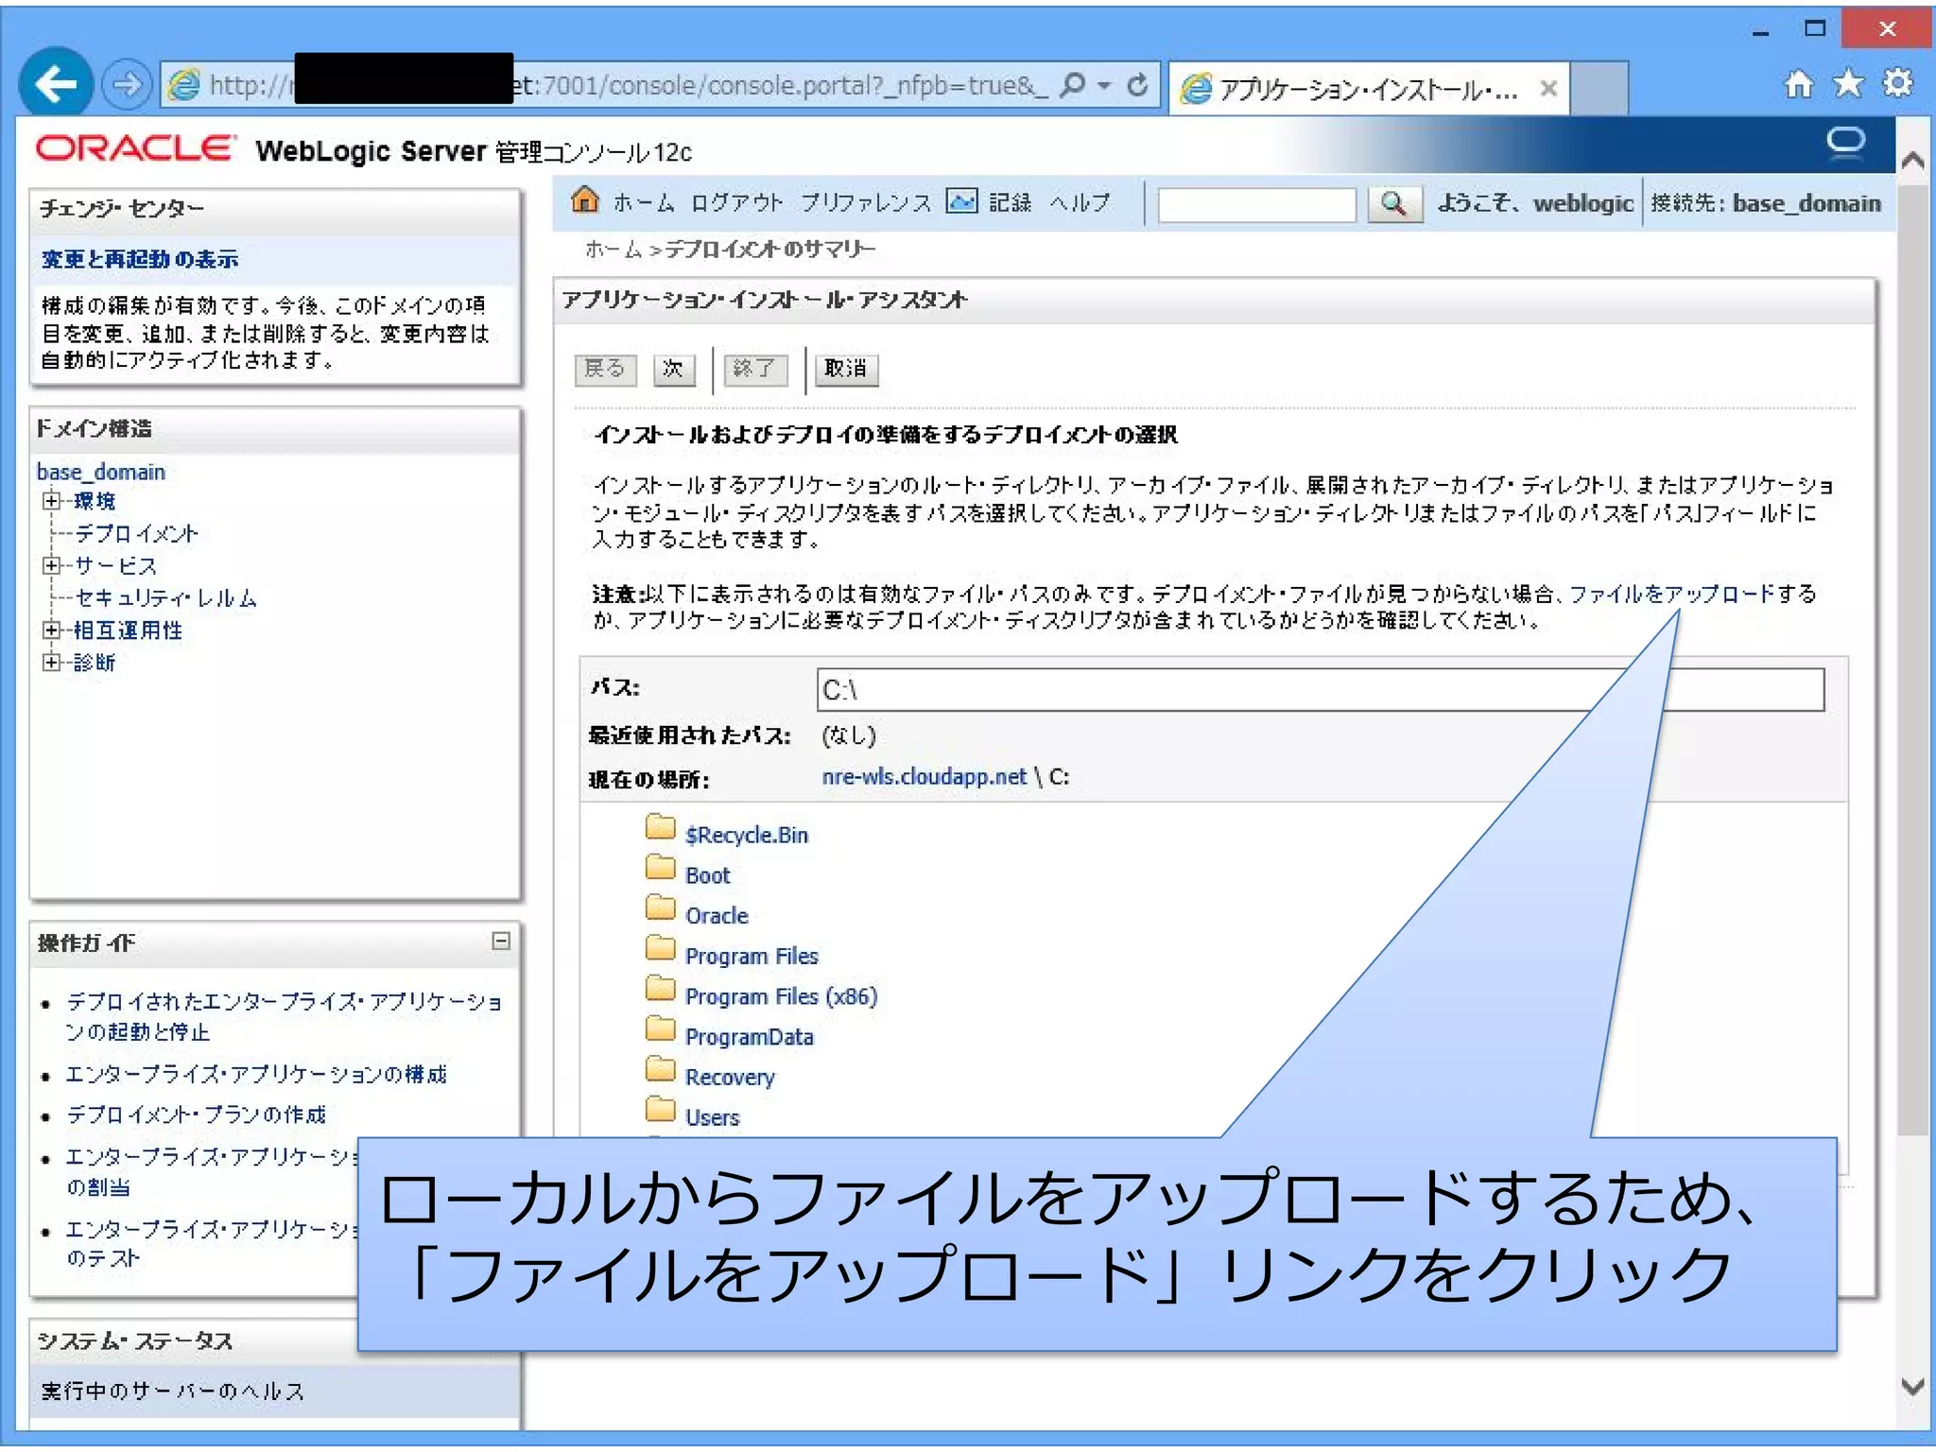Open プリファレンス in the console toolbar
This screenshot has width=1936, height=1452.
coord(865,203)
